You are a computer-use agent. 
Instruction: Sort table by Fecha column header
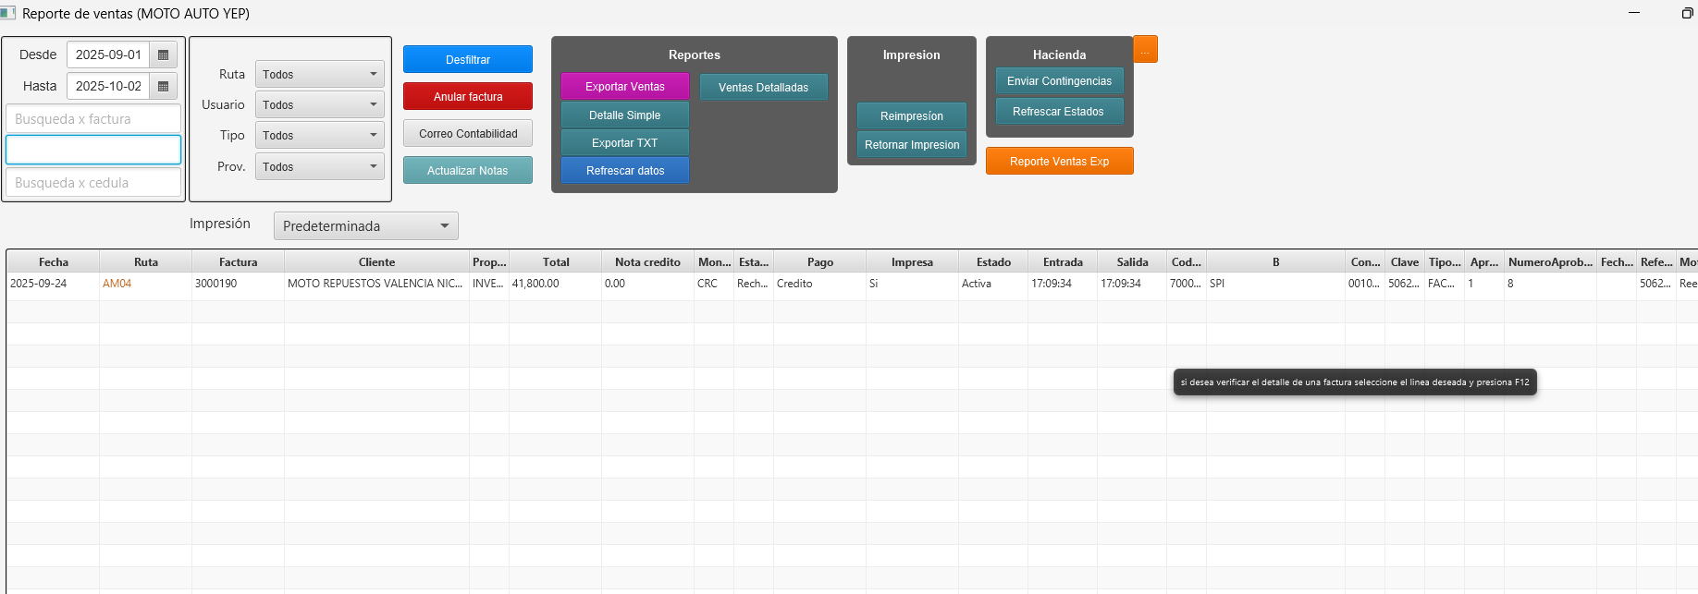tap(54, 262)
